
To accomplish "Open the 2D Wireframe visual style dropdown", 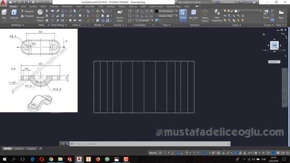I will (x=166, y=11).
